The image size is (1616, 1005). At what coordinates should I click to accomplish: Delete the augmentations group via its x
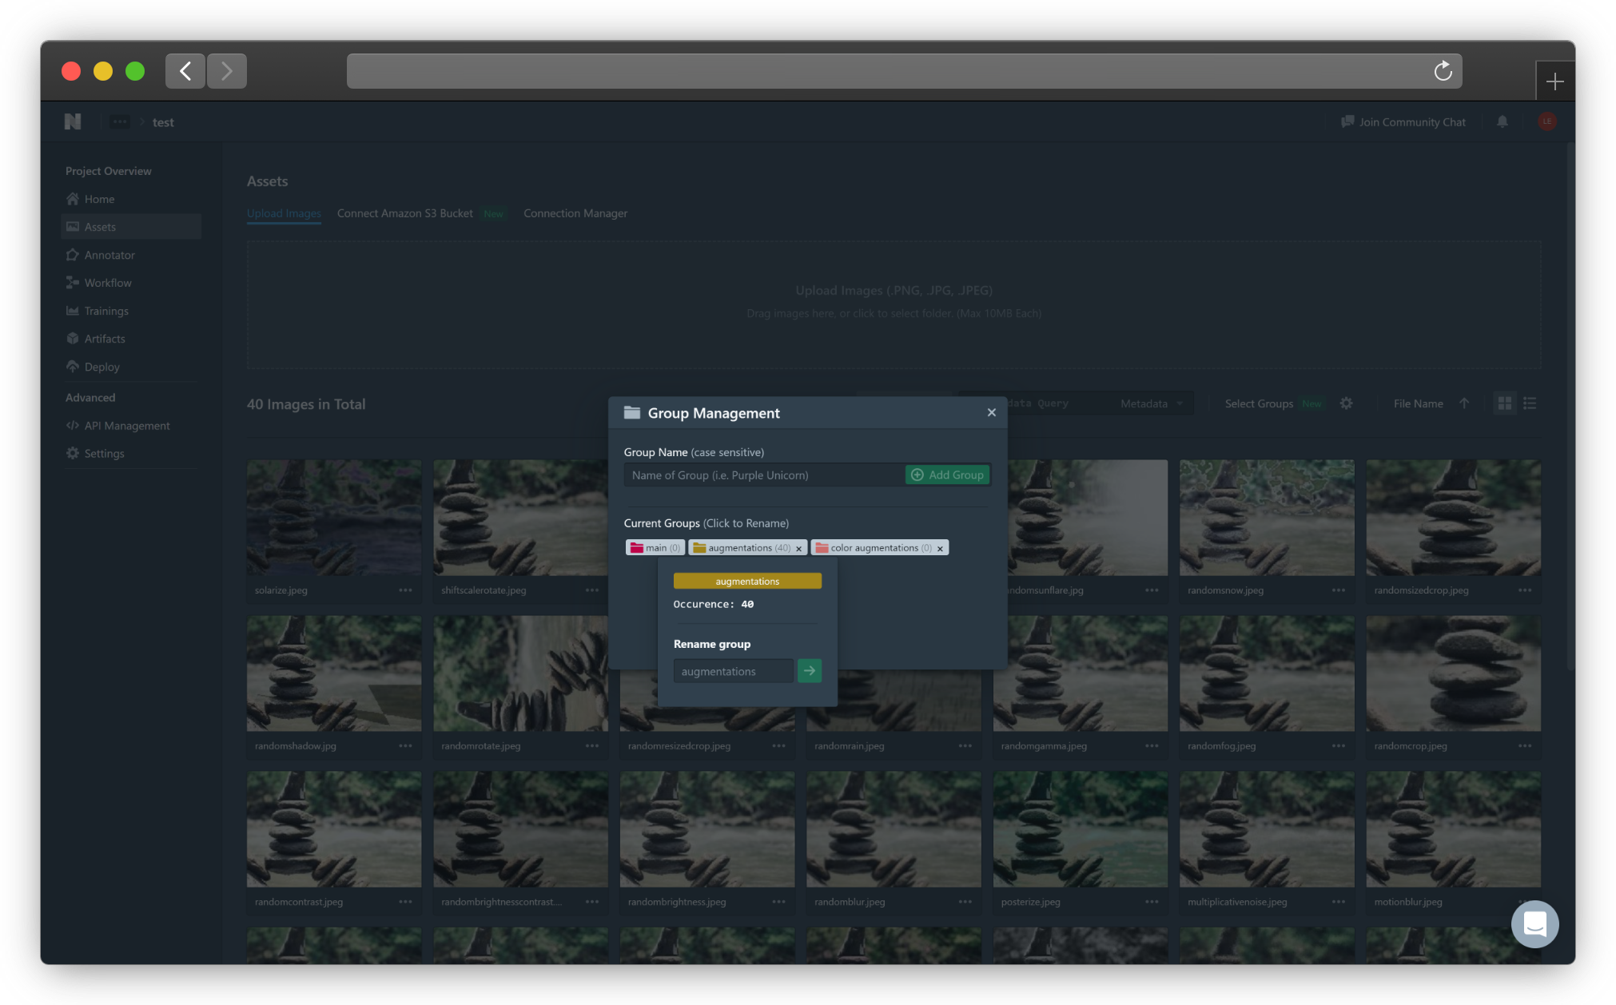(798, 549)
